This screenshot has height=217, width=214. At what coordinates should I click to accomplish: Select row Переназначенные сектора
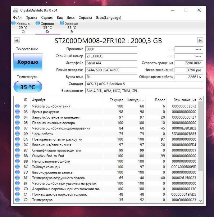click(106, 123)
